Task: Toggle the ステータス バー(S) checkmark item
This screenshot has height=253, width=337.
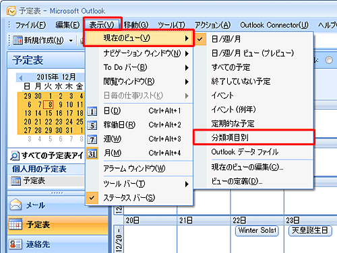Action: click(140, 198)
